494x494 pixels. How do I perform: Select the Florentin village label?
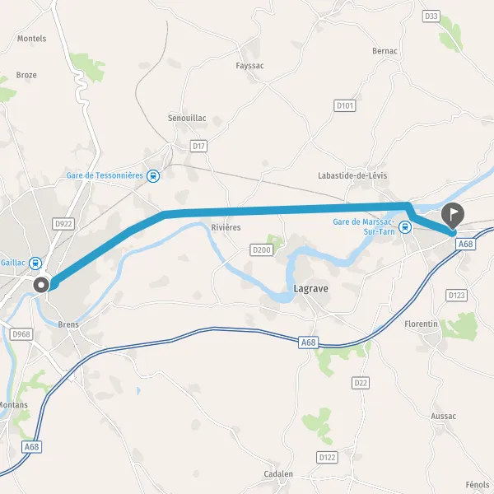(421, 324)
